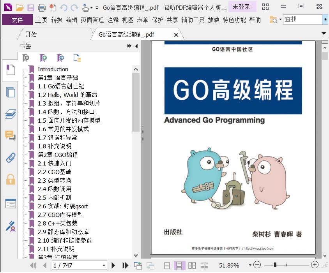Click bookmark list scroll down arrow
This screenshot has width=329, height=273.
pyautogui.click(x=136, y=255)
